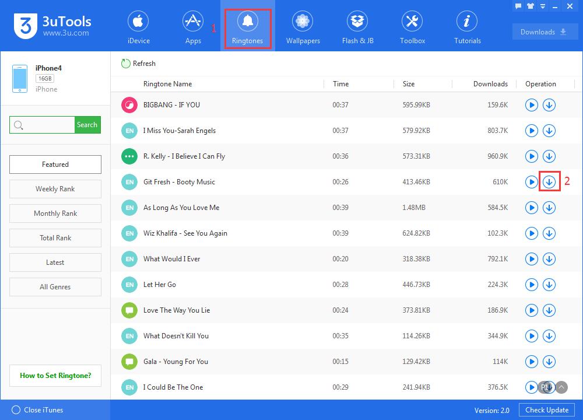Image resolution: width=583 pixels, height=420 pixels.
Task: Click the 3uTools logo
Action: tap(53, 26)
